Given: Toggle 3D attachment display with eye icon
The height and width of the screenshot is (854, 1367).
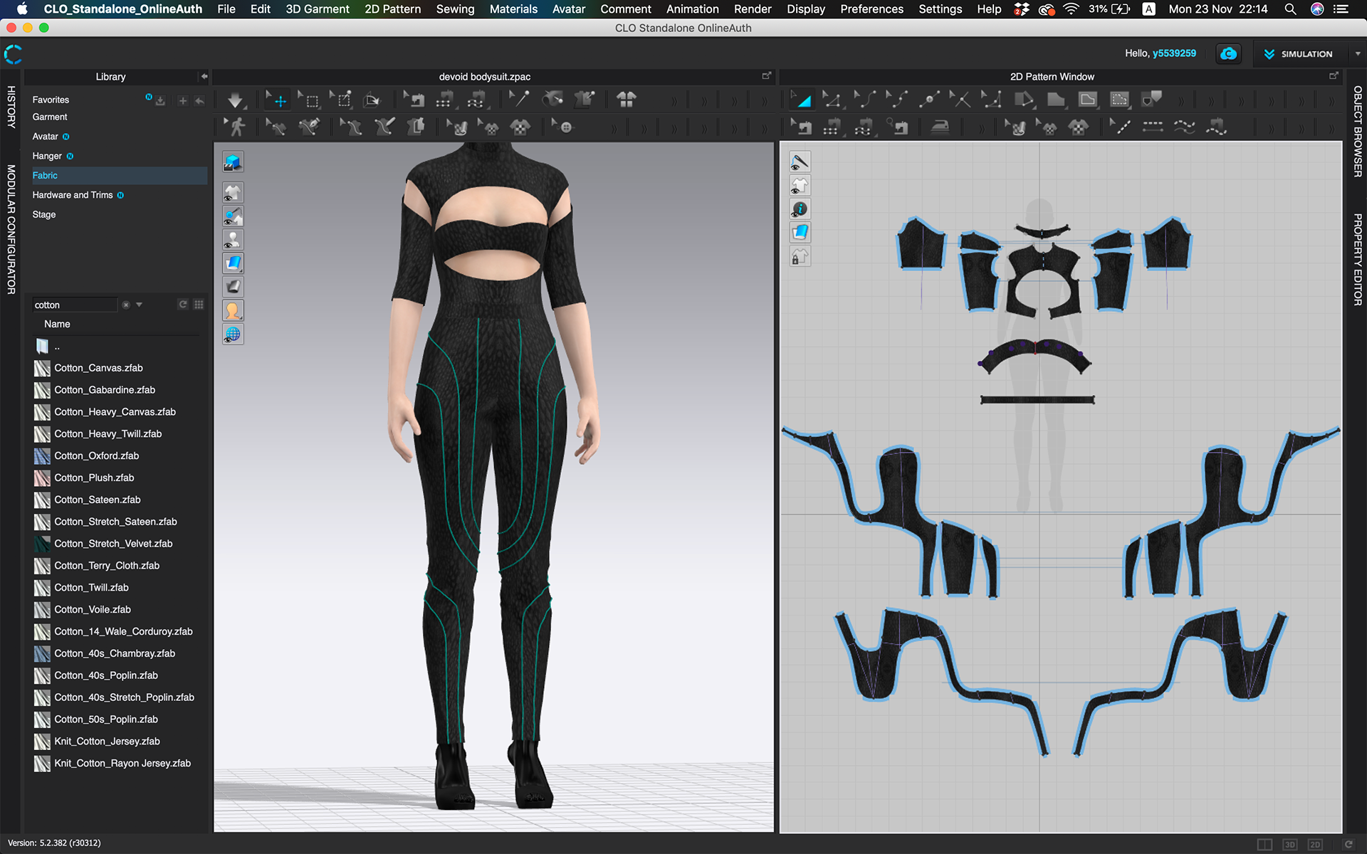Looking at the screenshot, I should point(233,216).
